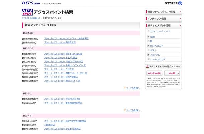Image resolution: width=204 pixels, height=134 pixels.
Task: Click the NTT東日本 logo
Action: tap(174, 3)
